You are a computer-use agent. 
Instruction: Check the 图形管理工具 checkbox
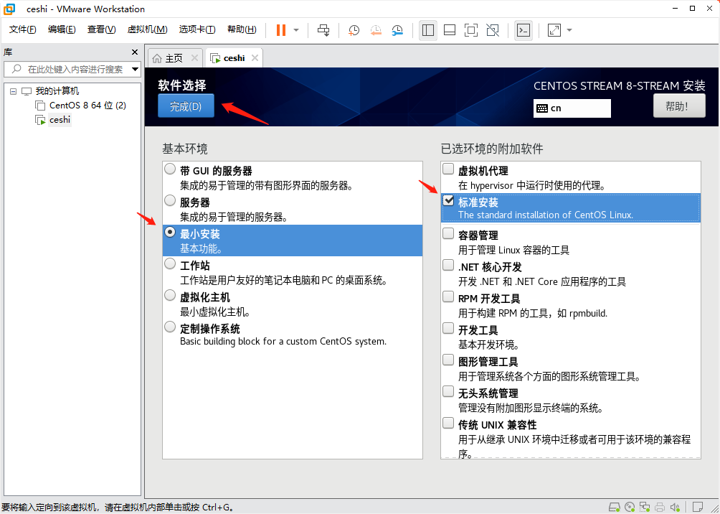[448, 360]
